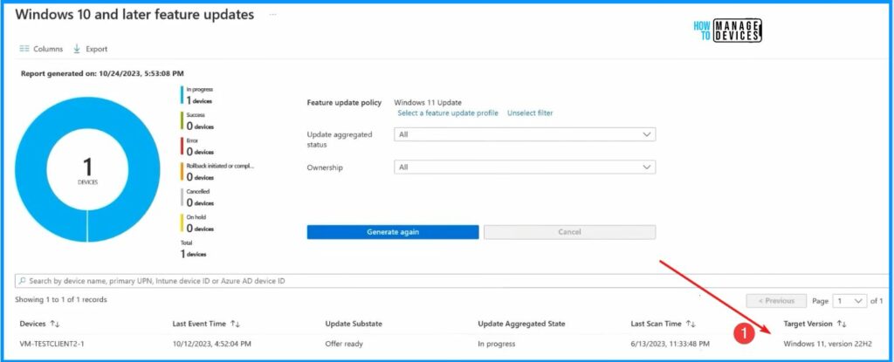Focus the device name search field
The height and width of the screenshot is (362, 894).
tap(450, 281)
